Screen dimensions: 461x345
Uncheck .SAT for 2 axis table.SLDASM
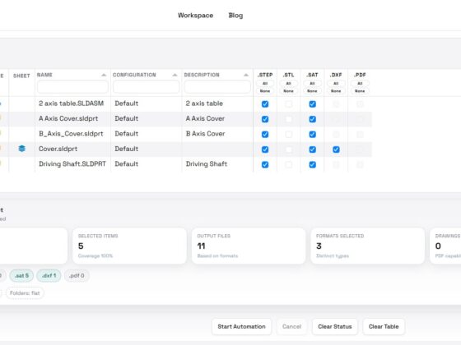[x=312, y=103]
